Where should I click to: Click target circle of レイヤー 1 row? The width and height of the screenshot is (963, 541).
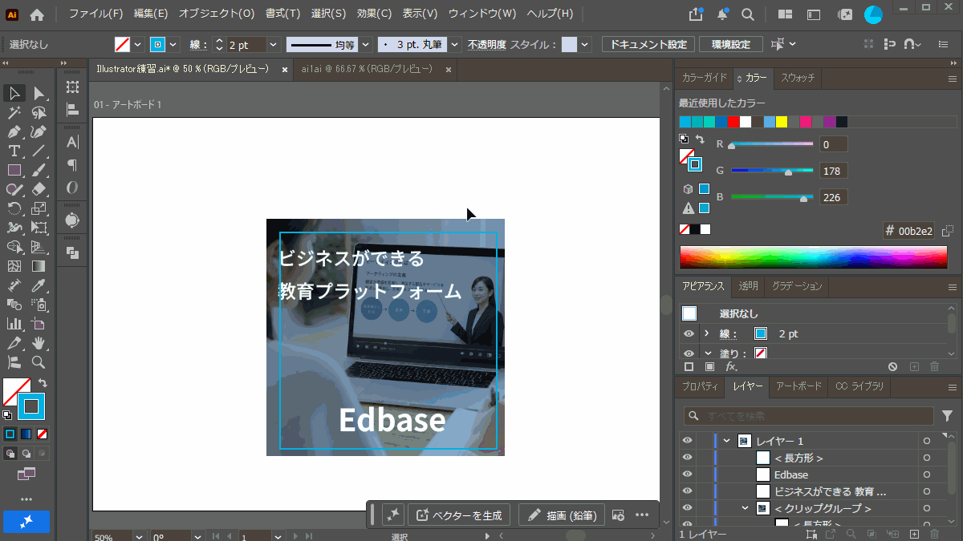click(x=927, y=441)
